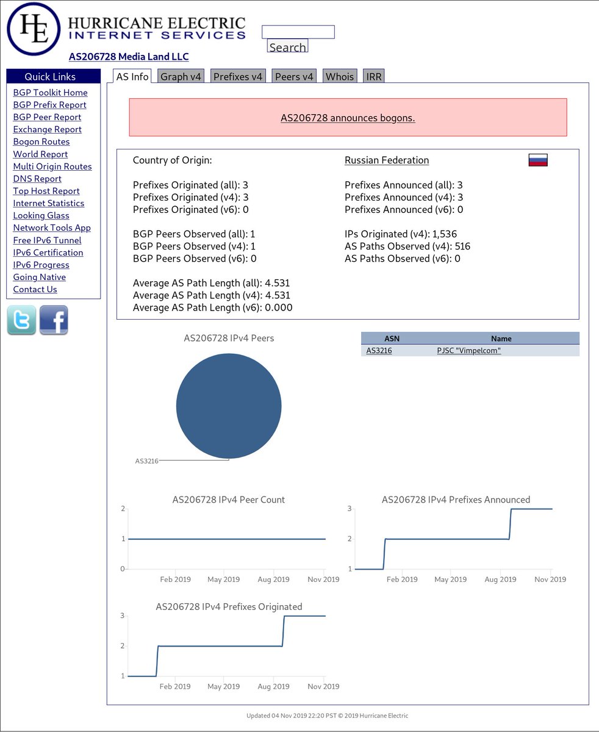This screenshot has width=599, height=732.
Task: Open the AS206728 announces bogons link
Action: pos(348,118)
